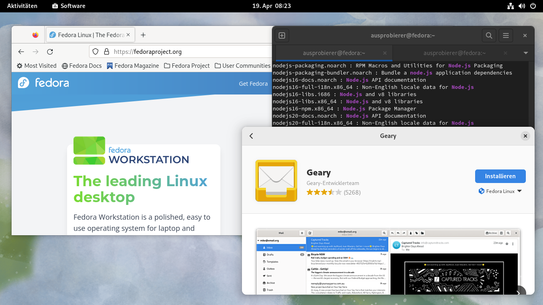Open a new Firefox tab with plus

pos(143,35)
